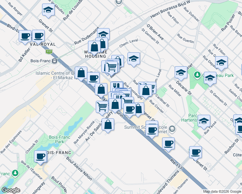Click front shopping bag marker above Wartime Housing
This screenshot has height=194, width=242.
point(94,48)
